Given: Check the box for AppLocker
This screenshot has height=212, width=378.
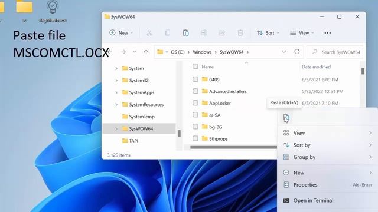Looking at the screenshot, I should coord(195,103).
